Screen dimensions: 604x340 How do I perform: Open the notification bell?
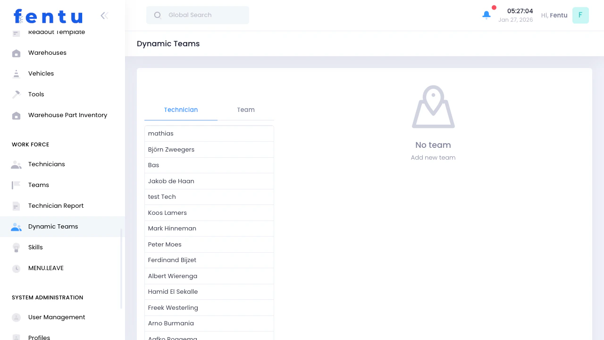click(x=487, y=15)
